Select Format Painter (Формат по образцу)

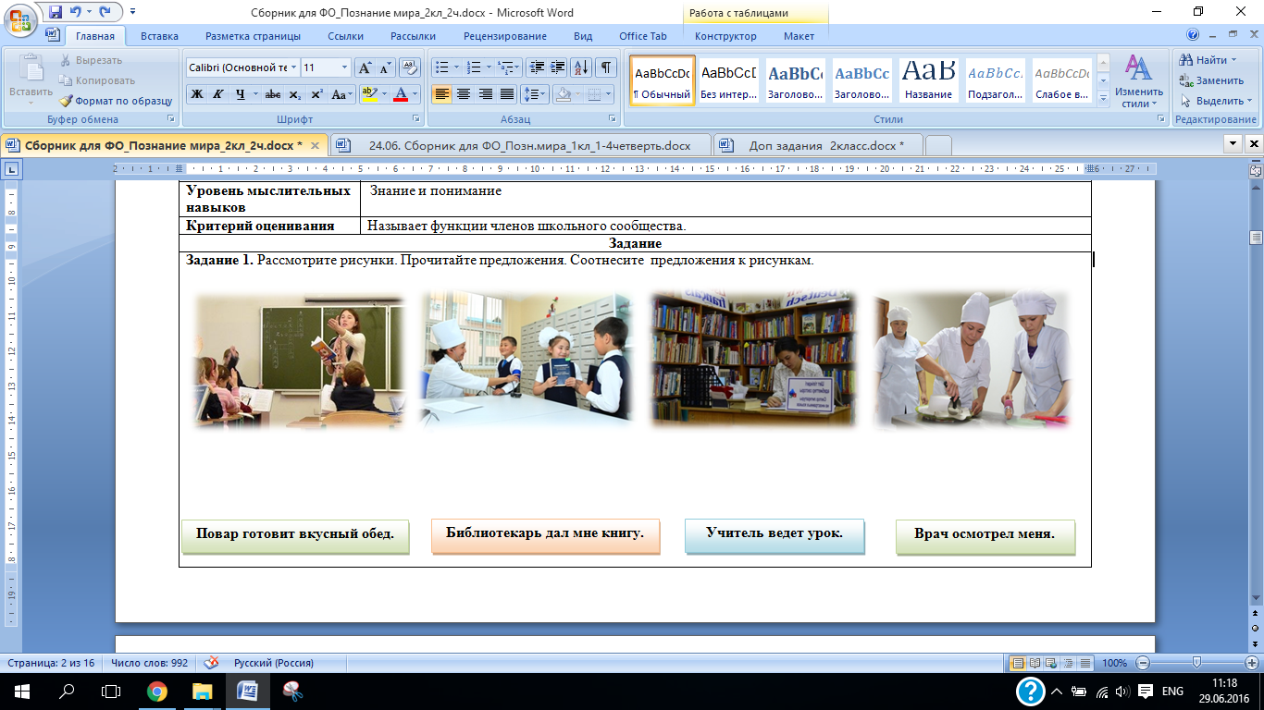click(x=117, y=101)
